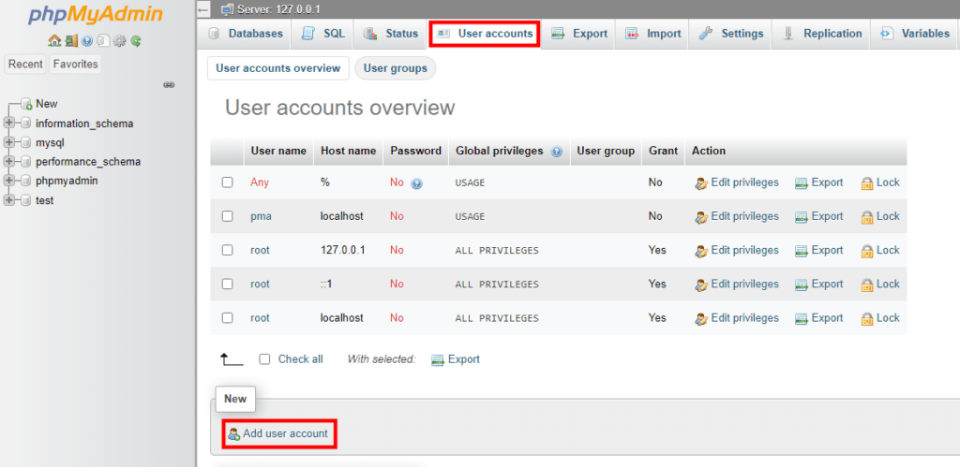The height and width of the screenshot is (467, 960).
Task: Click the With selected Export icon
Action: click(x=438, y=360)
